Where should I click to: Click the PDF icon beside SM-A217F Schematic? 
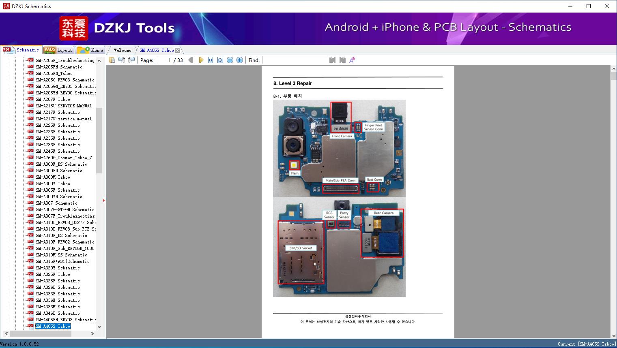point(30,112)
